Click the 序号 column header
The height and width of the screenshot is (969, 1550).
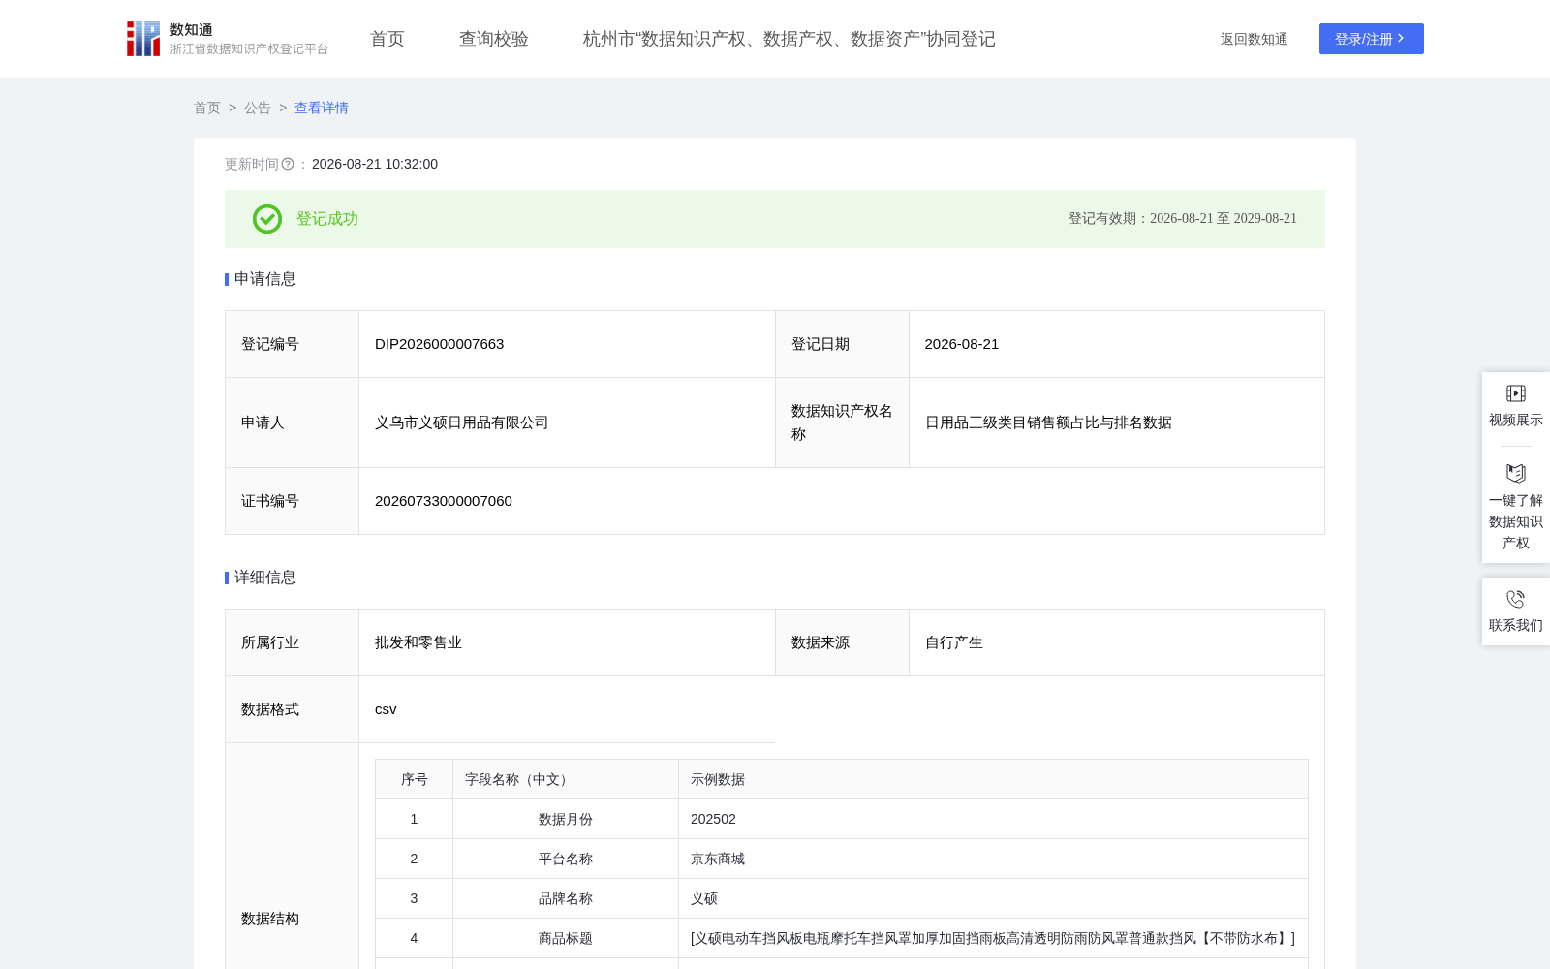tap(415, 779)
